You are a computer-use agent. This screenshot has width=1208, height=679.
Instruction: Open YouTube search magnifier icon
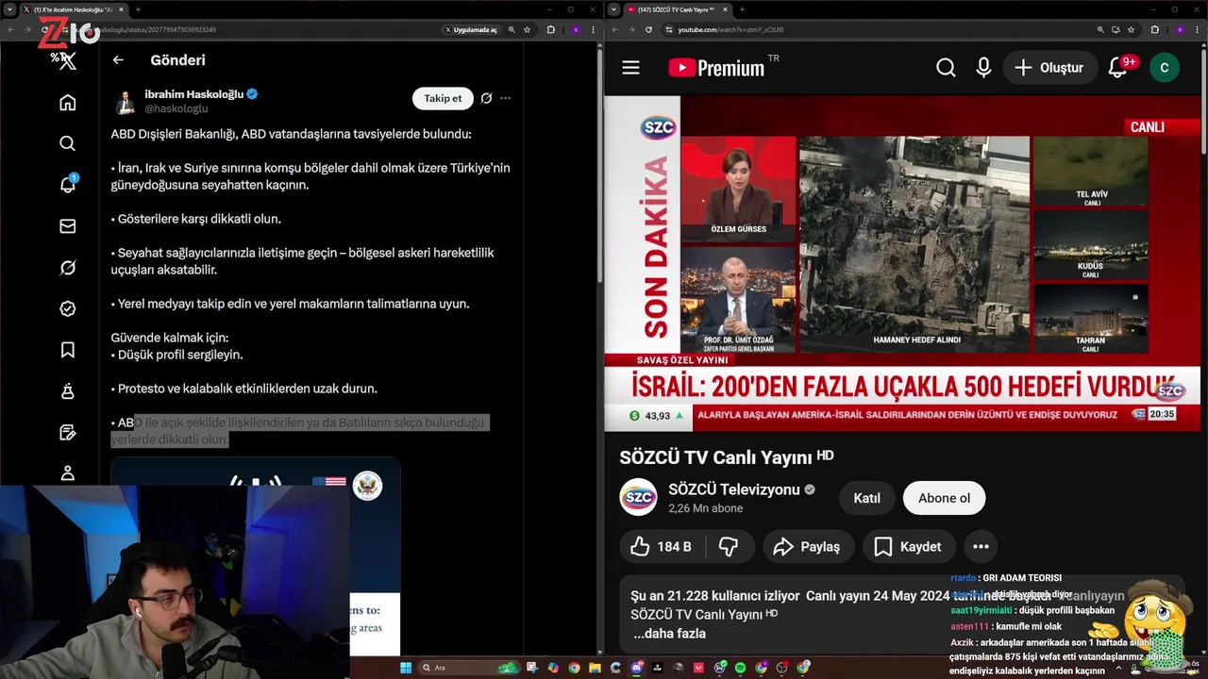coord(946,68)
